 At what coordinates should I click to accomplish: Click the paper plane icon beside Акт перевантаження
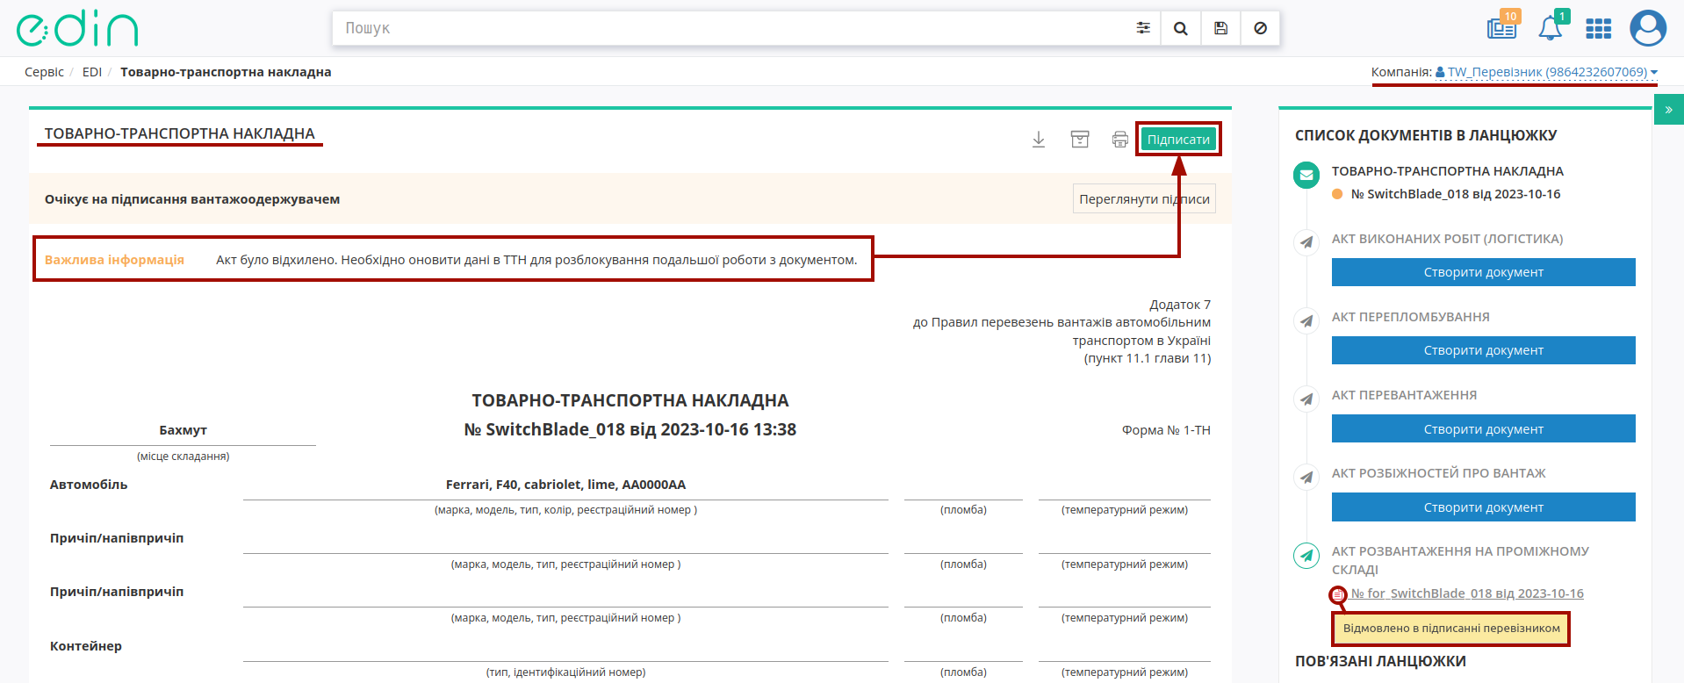click(1306, 399)
